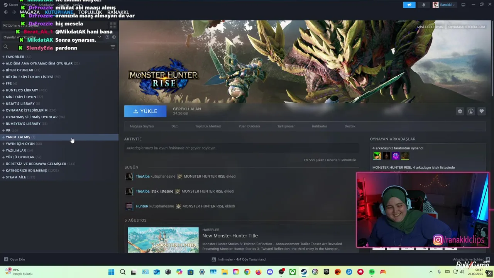The height and width of the screenshot is (278, 494).
Task: Open Spotify from the Windows taskbar
Action: tap(372, 272)
